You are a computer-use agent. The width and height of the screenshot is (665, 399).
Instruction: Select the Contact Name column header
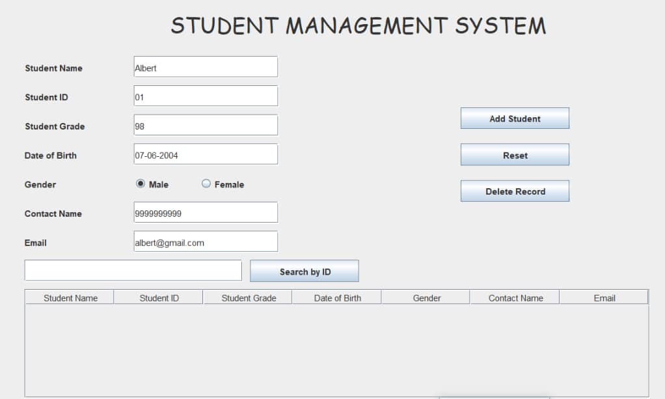tap(515, 298)
